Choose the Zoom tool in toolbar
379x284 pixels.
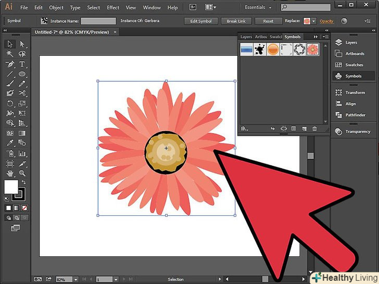click(22, 173)
